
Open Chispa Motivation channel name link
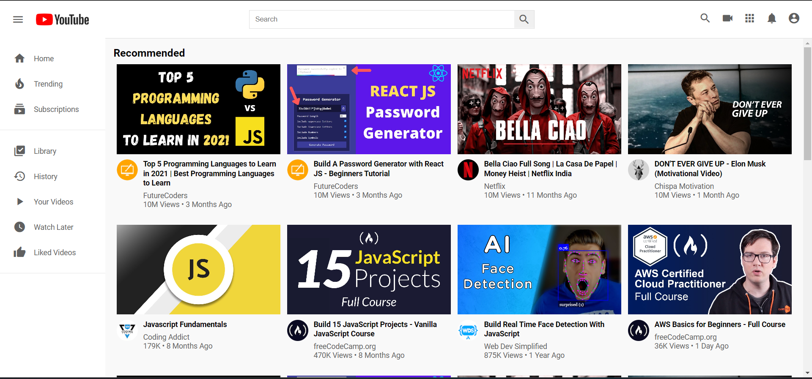pos(684,186)
